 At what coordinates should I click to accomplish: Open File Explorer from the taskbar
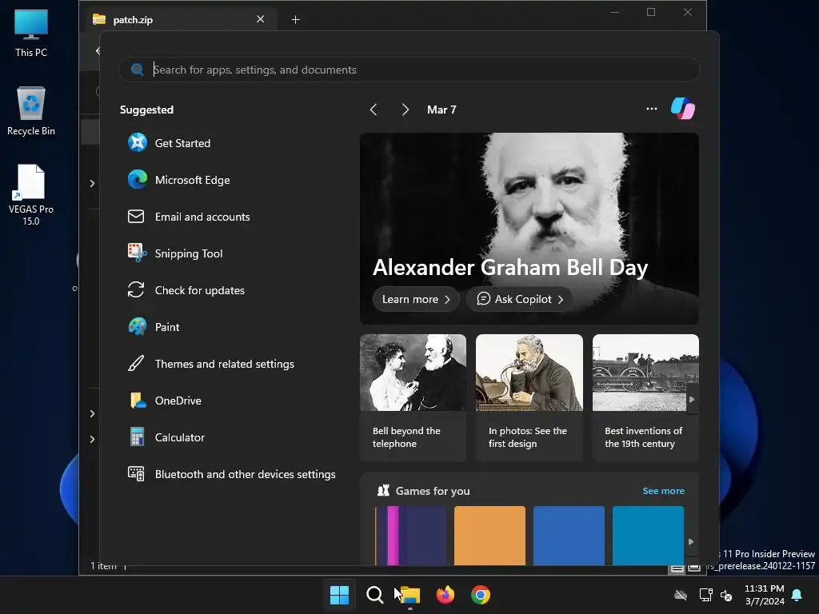(x=410, y=595)
